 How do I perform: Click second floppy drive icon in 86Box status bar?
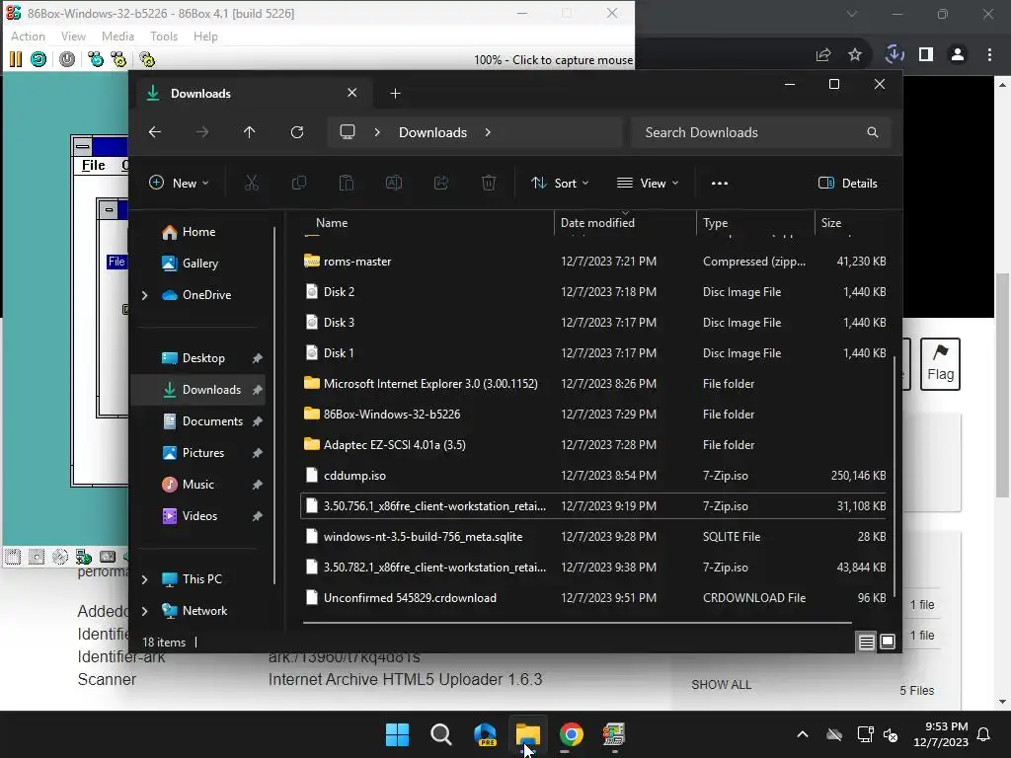37,557
